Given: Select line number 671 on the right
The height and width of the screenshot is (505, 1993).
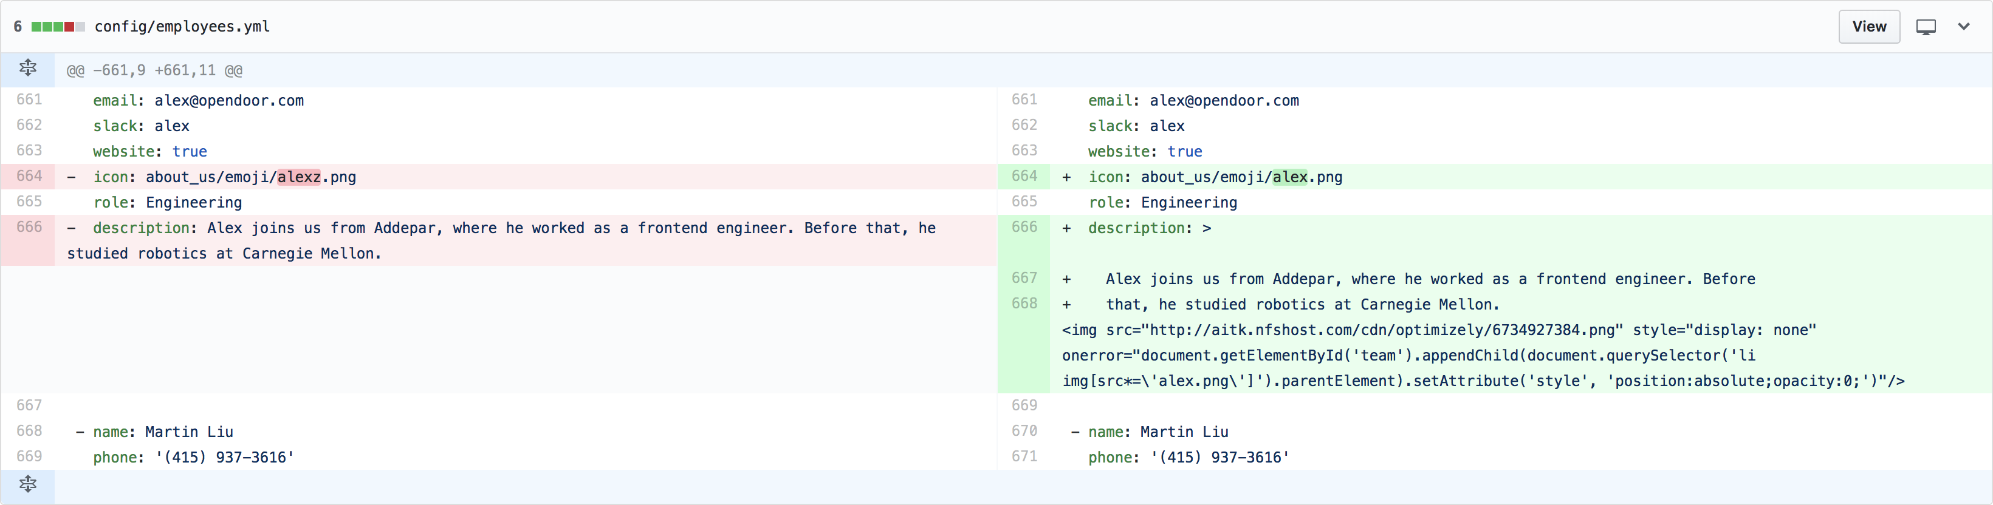Looking at the screenshot, I should point(1024,457).
